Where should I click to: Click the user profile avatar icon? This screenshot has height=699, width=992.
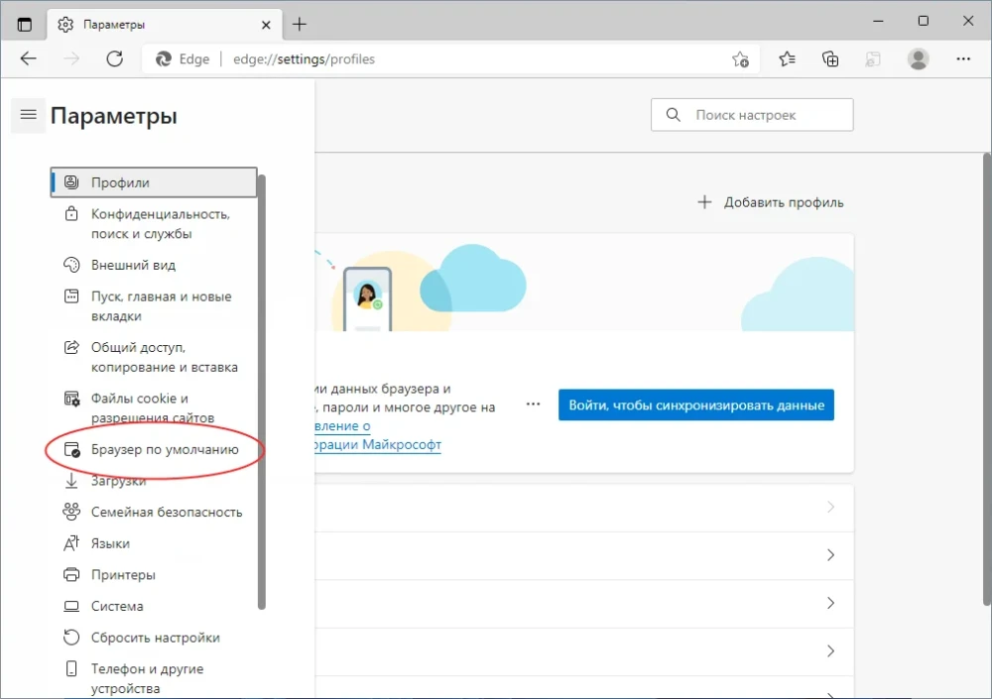click(919, 58)
